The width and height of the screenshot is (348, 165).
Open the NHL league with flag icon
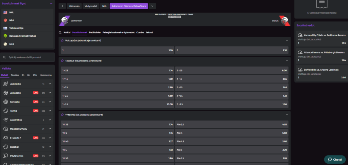click(5, 13)
